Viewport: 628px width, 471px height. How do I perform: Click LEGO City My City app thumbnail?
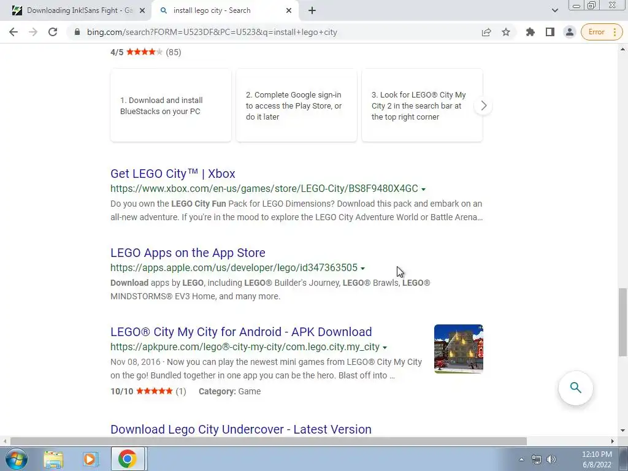coord(459,349)
